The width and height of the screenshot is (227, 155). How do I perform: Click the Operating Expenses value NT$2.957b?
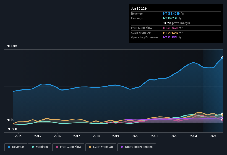coord(171,37)
